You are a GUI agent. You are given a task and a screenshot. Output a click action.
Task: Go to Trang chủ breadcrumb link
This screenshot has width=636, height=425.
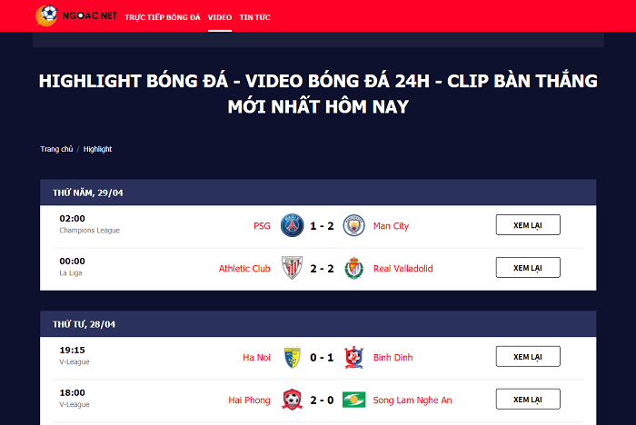tap(56, 149)
